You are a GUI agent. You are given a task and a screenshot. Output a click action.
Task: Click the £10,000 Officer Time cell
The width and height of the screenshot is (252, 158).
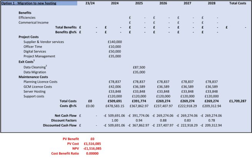116,47
